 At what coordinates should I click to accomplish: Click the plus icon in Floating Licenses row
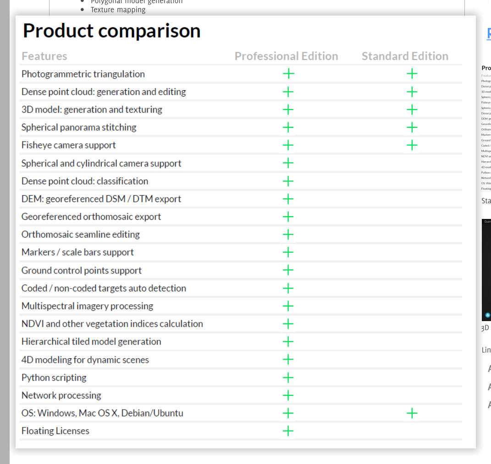tap(288, 431)
